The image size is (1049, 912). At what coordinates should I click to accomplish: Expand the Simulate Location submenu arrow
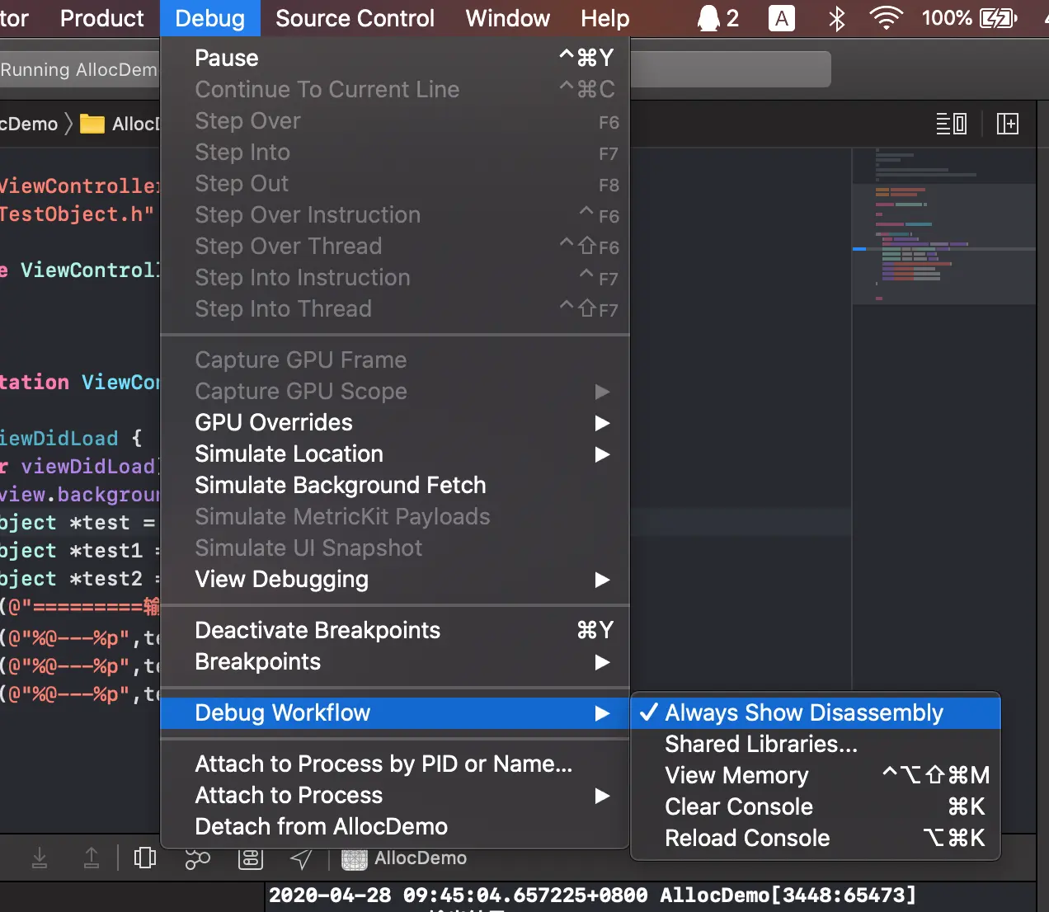tap(603, 454)
